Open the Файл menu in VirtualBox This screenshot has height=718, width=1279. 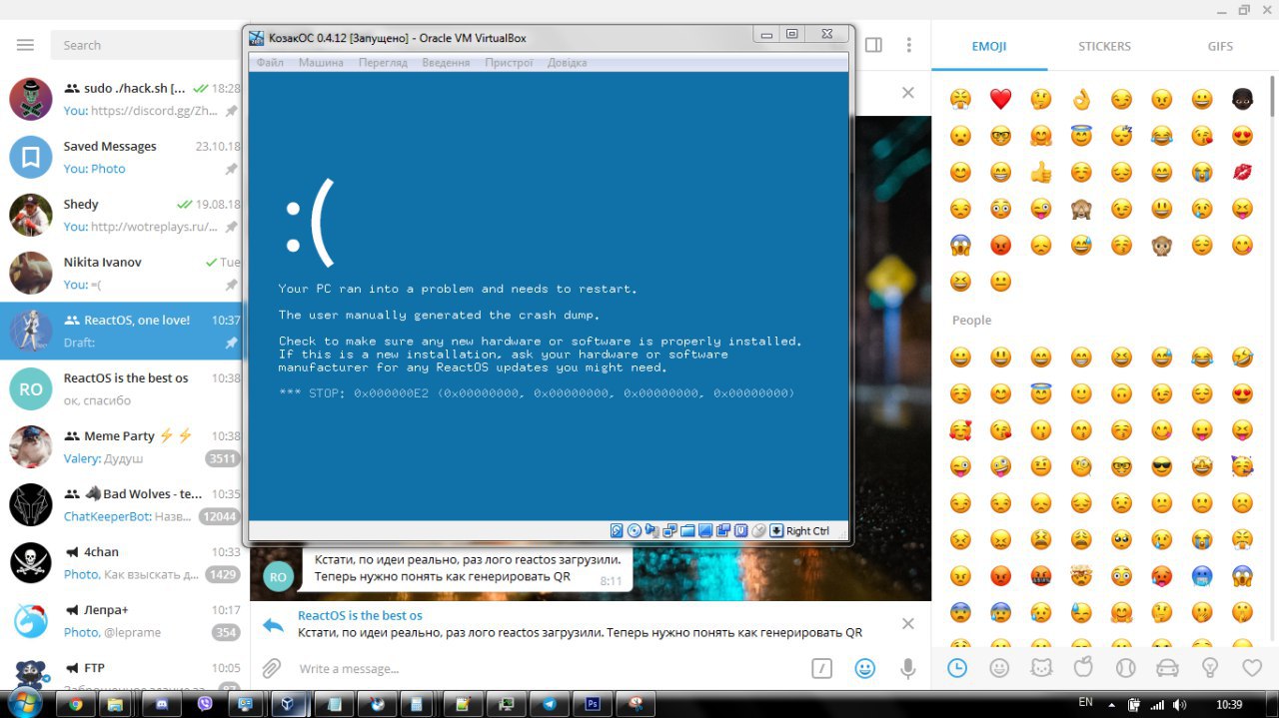[270, 62]
